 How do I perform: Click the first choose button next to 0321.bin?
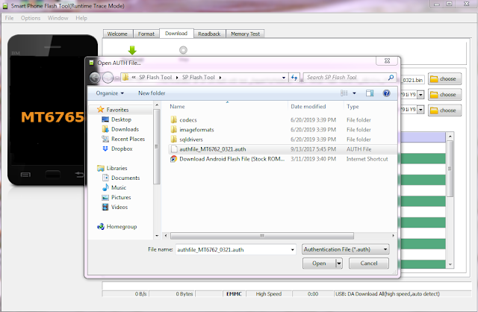(x=444, y=79)
